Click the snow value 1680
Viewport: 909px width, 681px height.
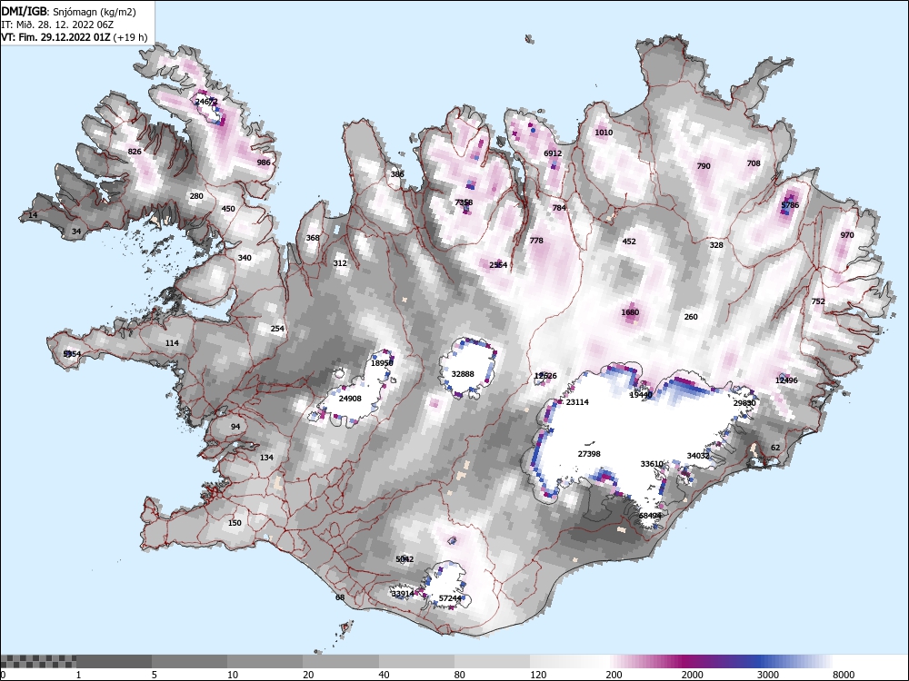click(630, 312)
